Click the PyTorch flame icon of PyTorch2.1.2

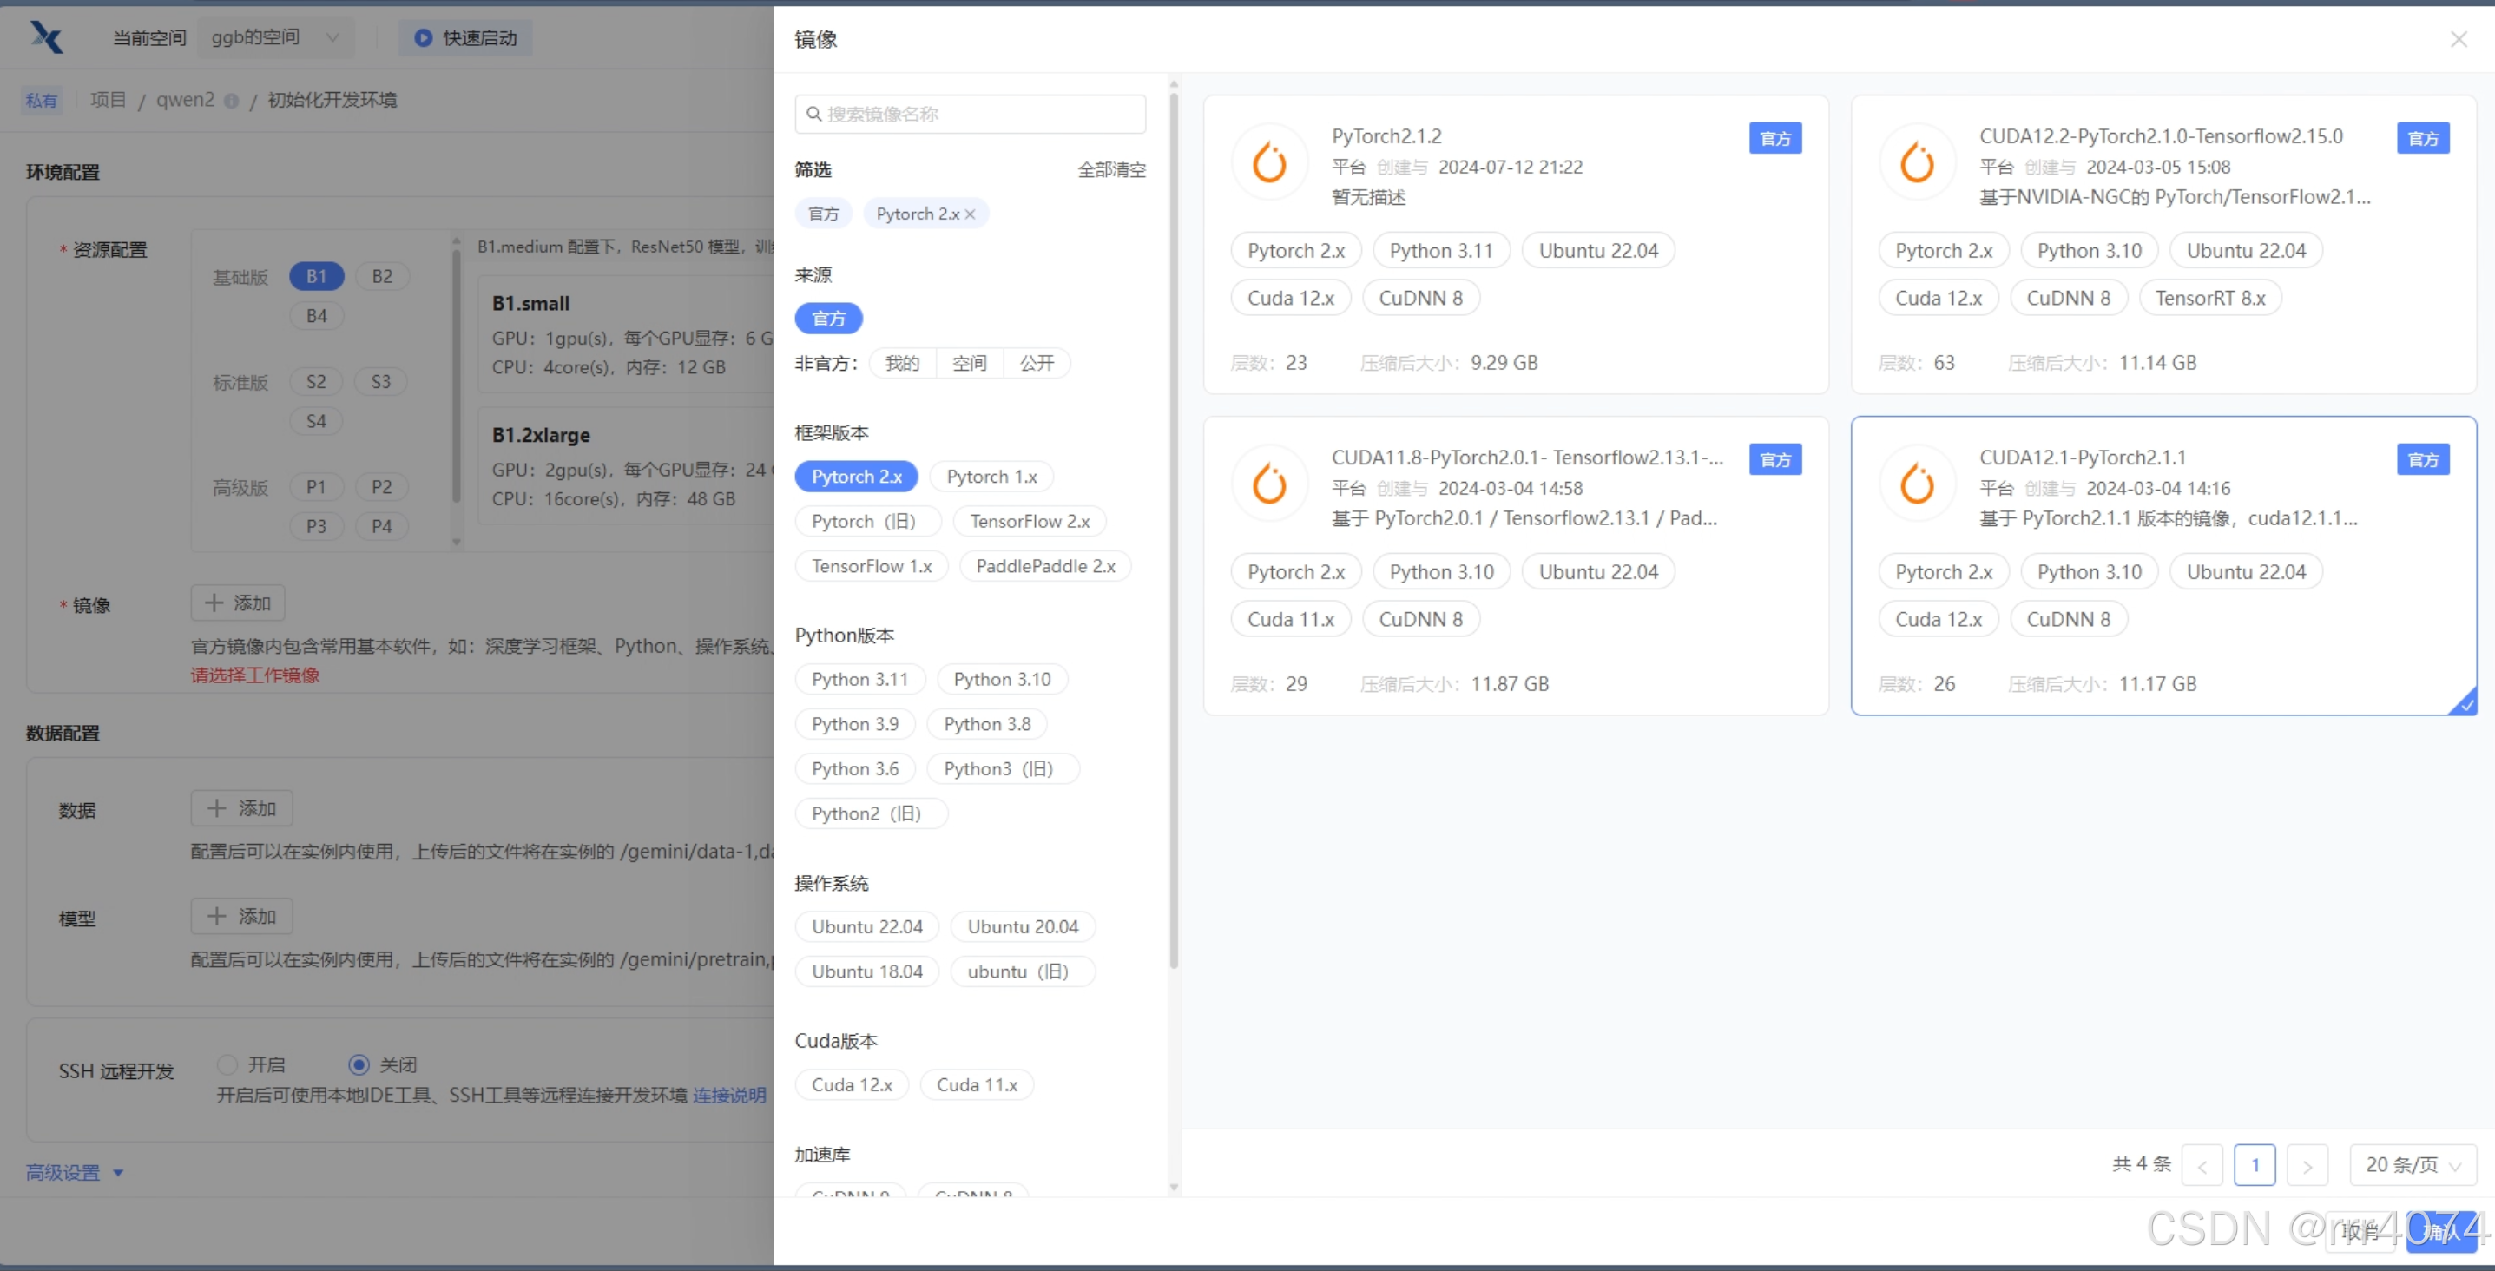1269,162
